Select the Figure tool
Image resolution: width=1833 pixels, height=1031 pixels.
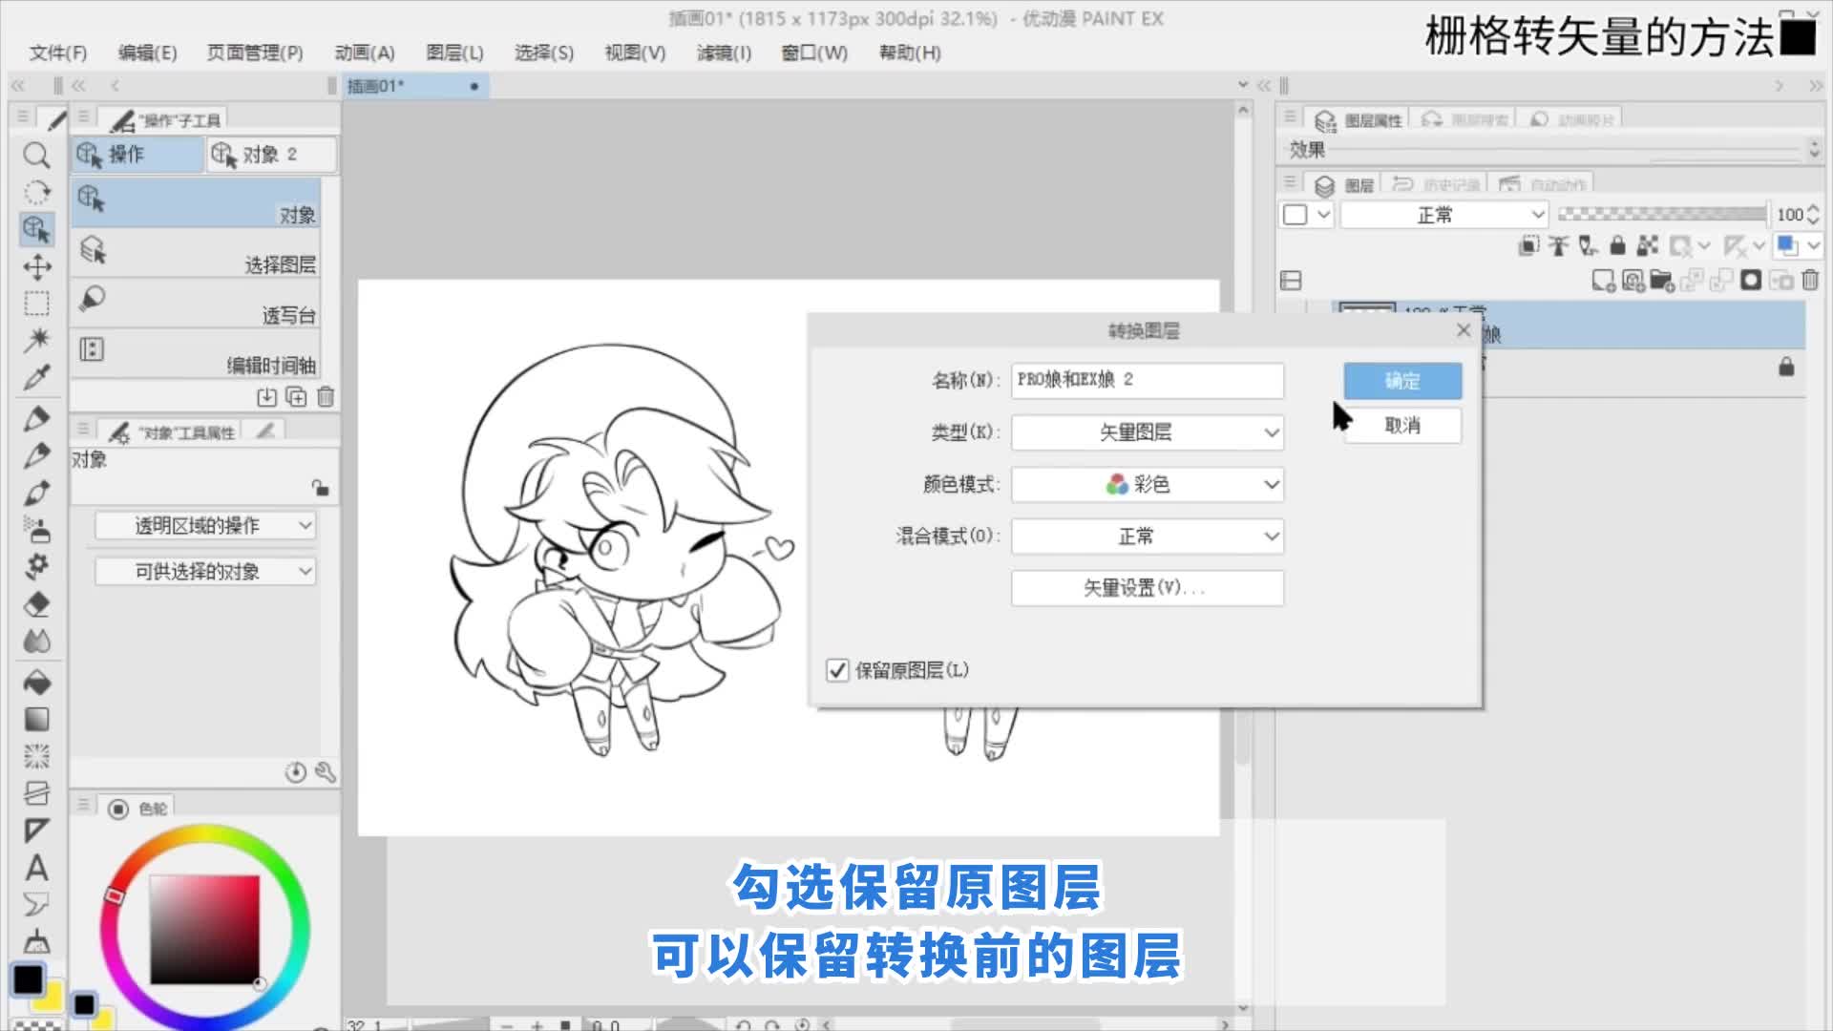pos(36,756)
